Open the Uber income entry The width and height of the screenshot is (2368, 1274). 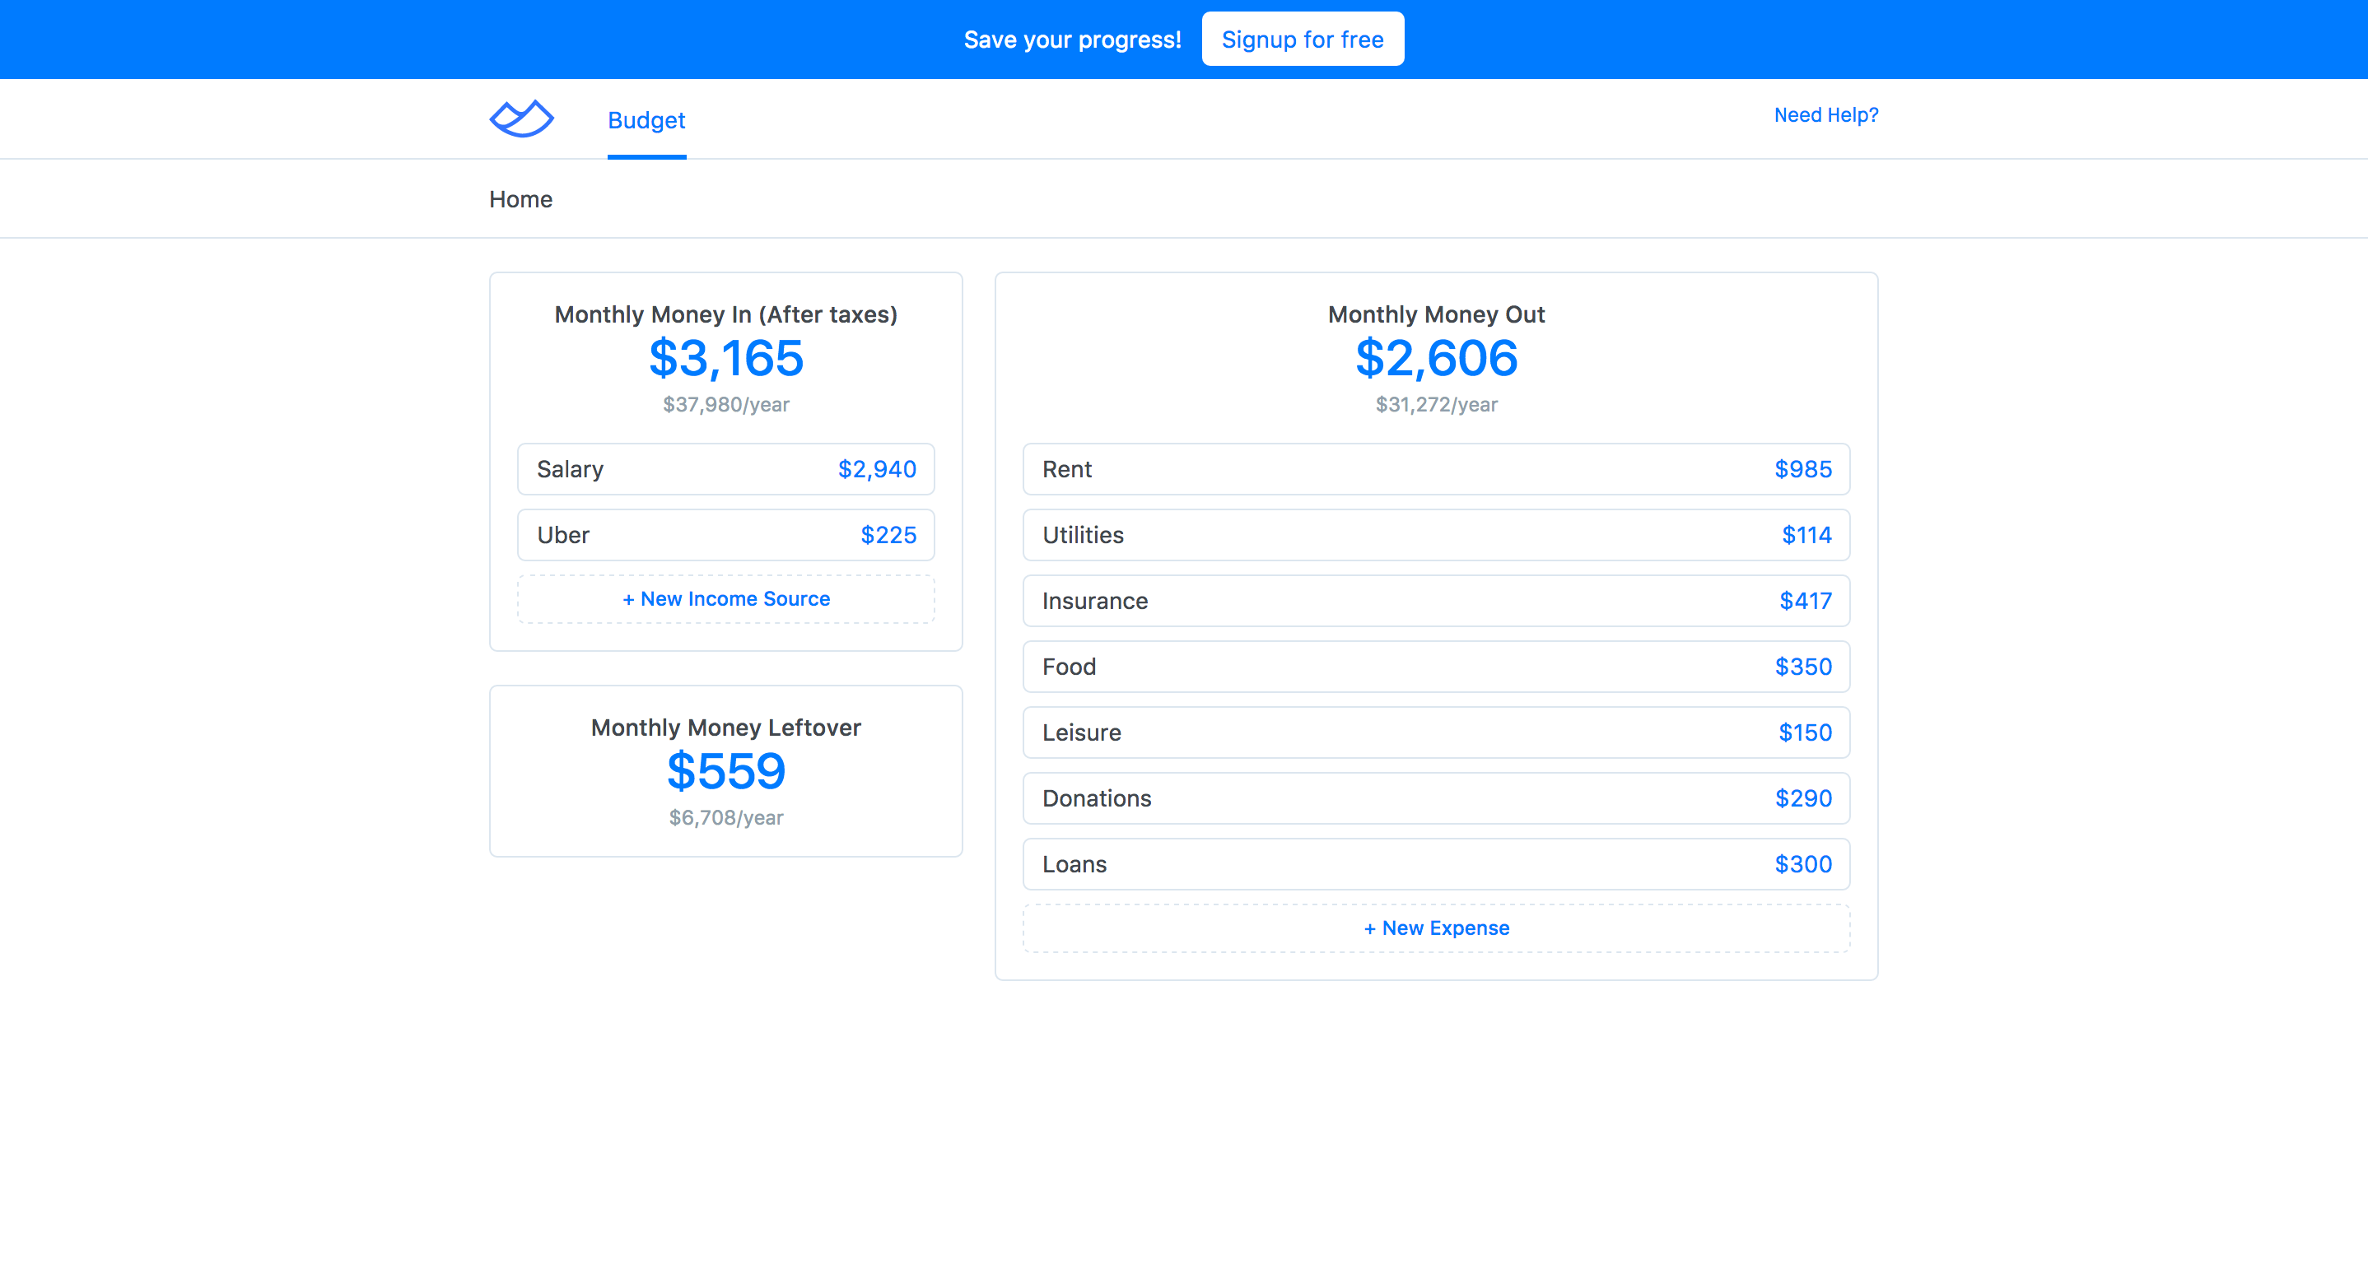725,535
